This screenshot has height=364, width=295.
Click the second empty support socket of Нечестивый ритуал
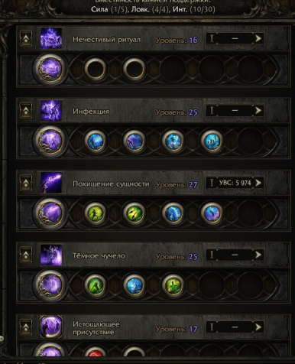point(135,69)
